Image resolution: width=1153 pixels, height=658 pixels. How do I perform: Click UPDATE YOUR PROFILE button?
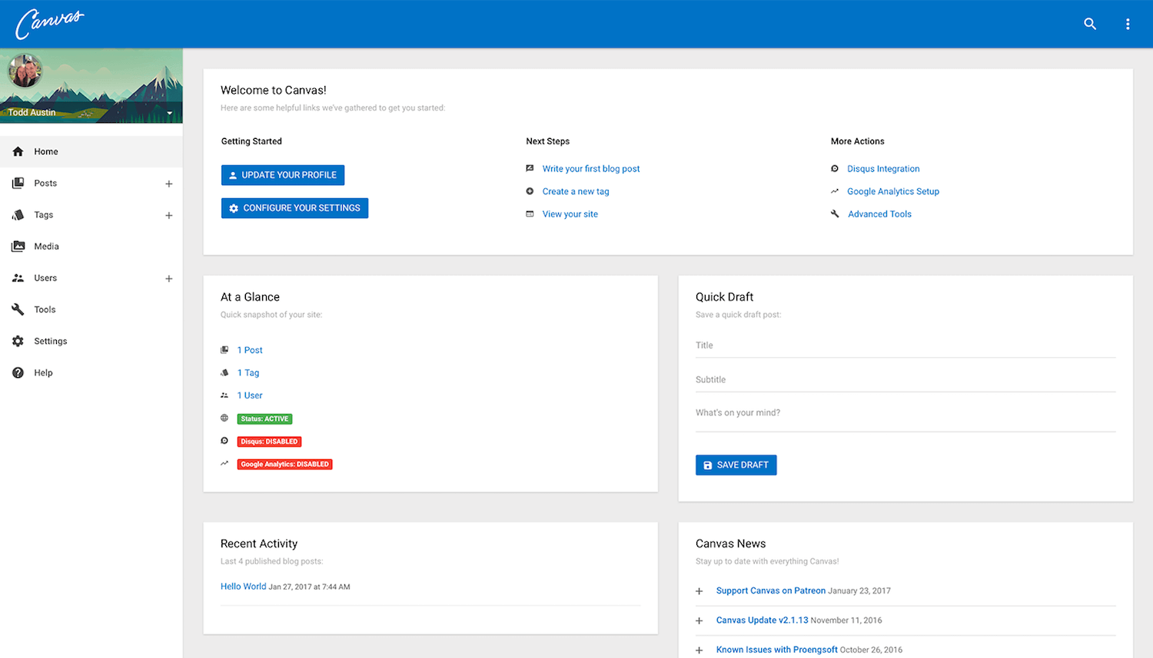pyautogui.click(x=283, y=175)
